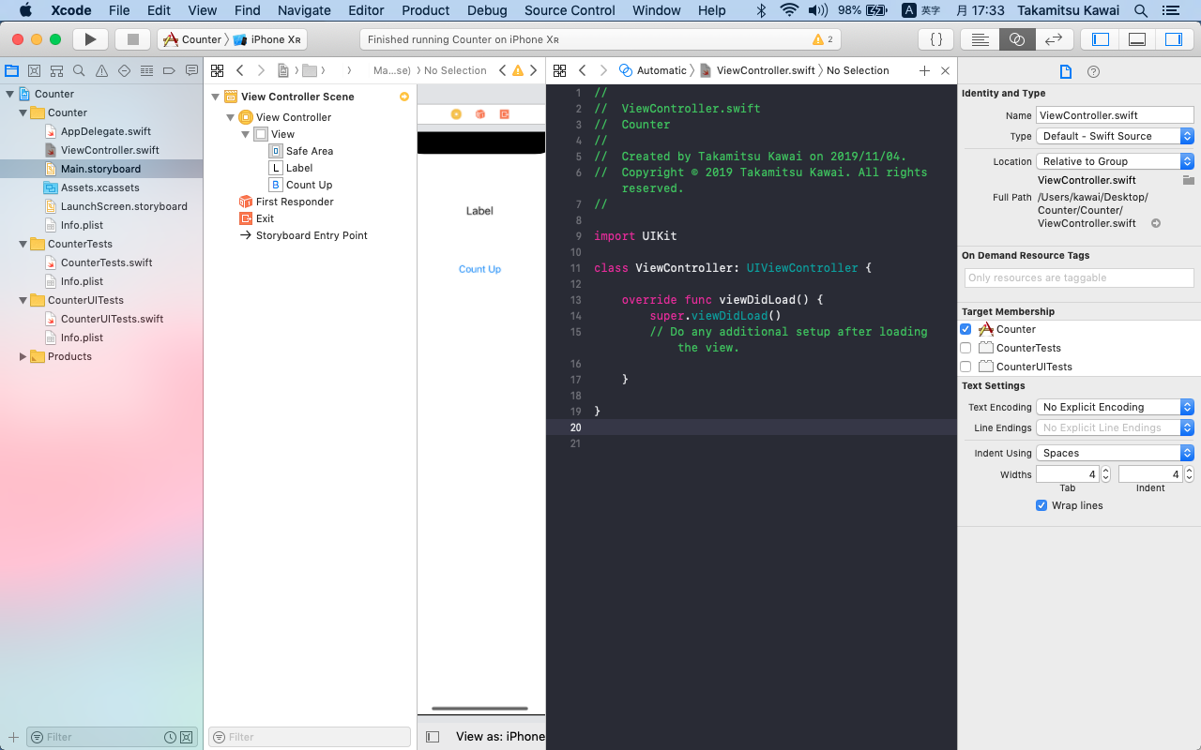The width and height of the screenshot is (1201, 750).
Task: Open the Text Encoding dropdown
Action: 1115,407
